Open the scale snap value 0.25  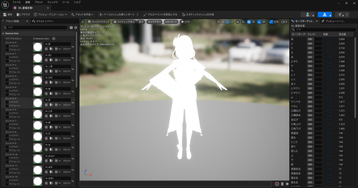pyautogui.click(x=276, y=22)
